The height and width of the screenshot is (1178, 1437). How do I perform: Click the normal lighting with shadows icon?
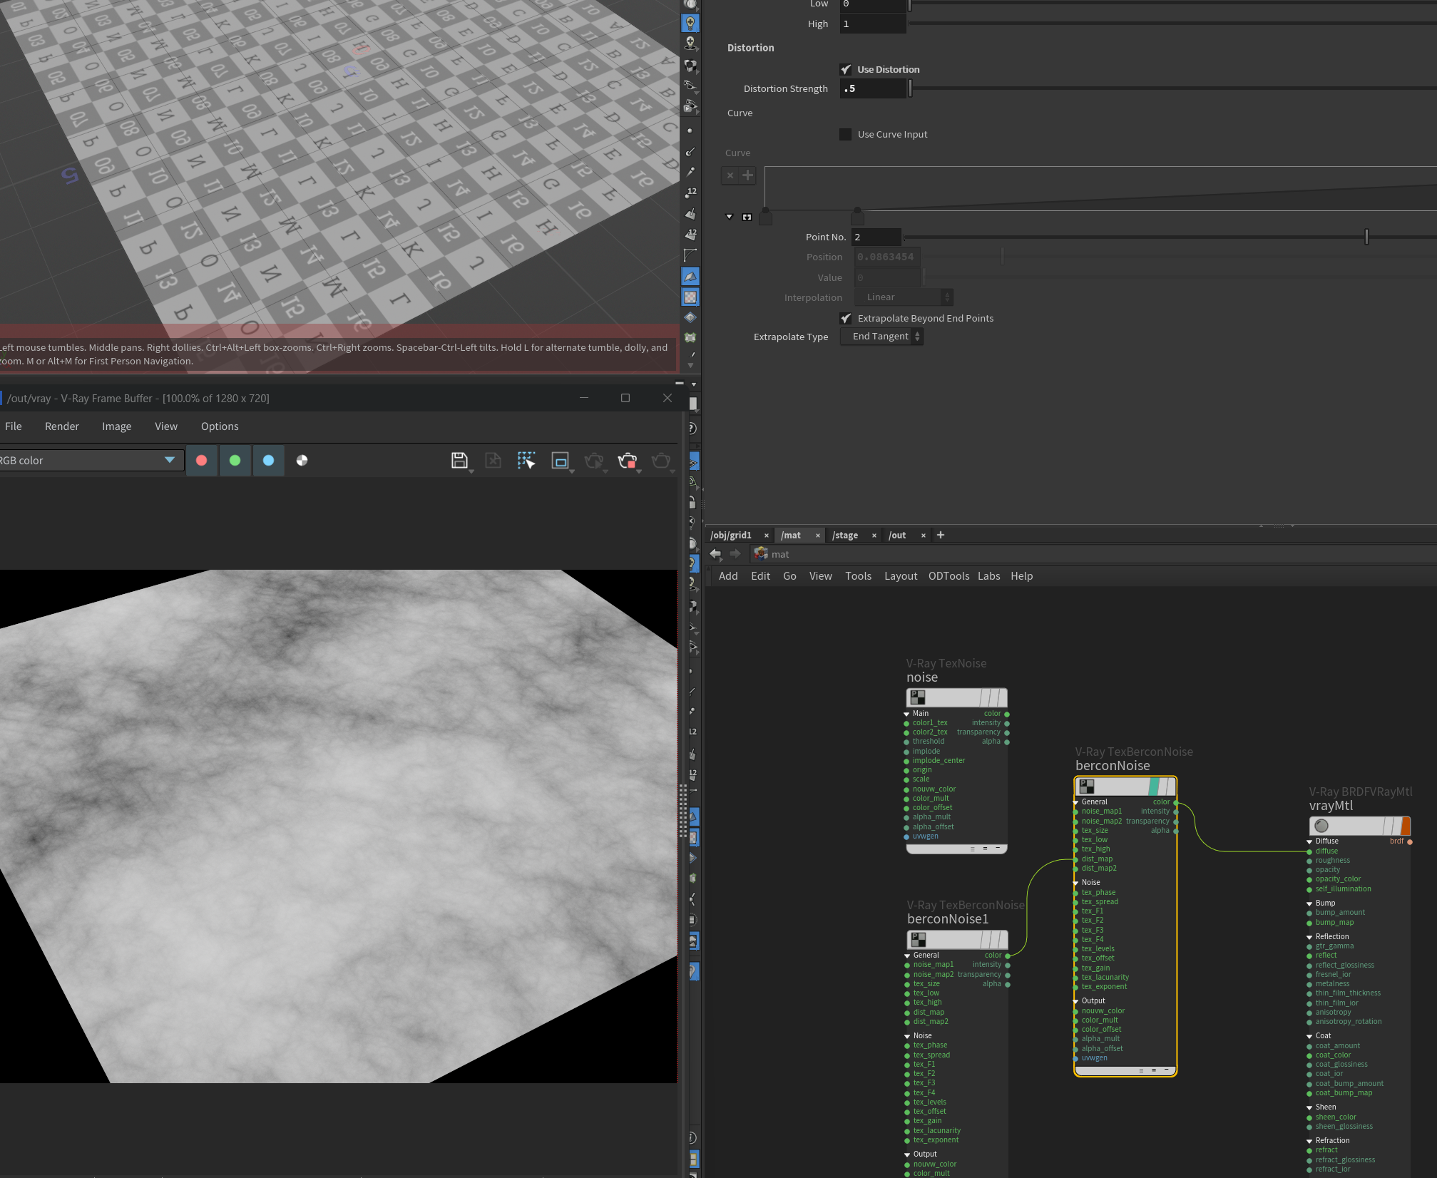[x=690, y=43]
